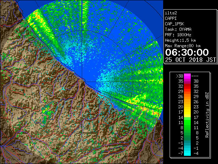The width and height of the screenshot is (218, 164).
Task: Click the CAP_1P5K label
Action: [174, 24]
